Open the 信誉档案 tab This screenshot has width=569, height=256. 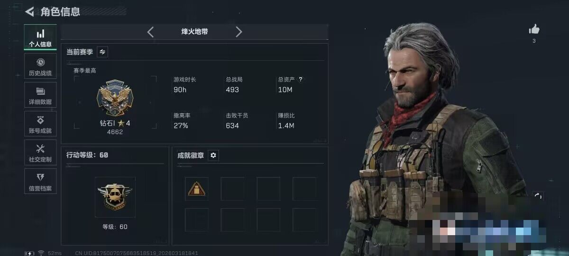[x=40, y=182]
